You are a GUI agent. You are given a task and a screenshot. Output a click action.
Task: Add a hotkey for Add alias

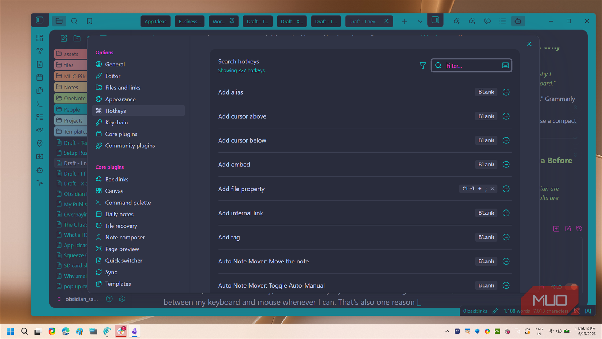(506, 92)
